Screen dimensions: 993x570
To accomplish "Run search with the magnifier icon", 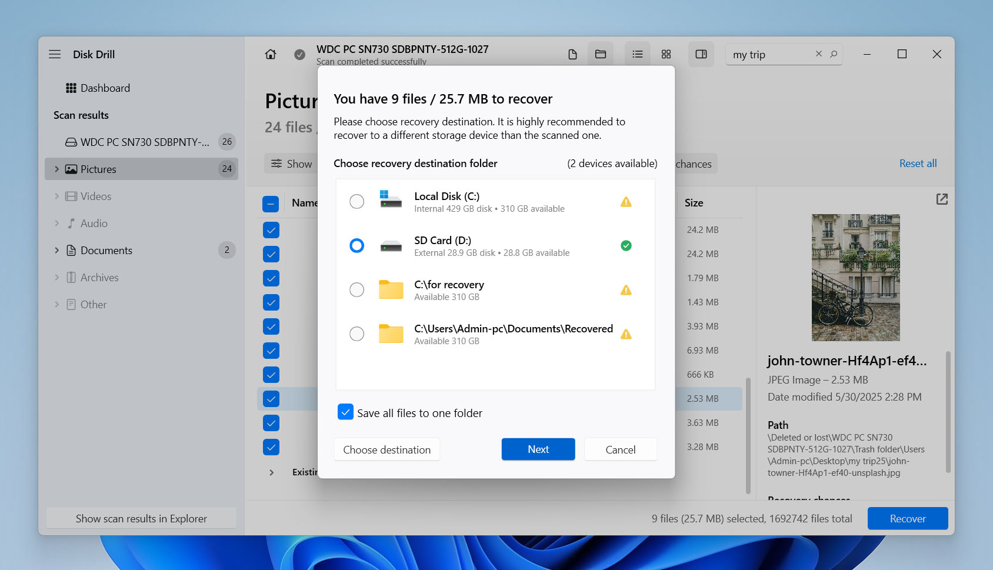I will (834, 54).
